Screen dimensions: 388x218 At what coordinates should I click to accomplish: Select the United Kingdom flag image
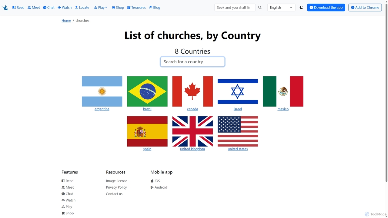tap(192, 131)
